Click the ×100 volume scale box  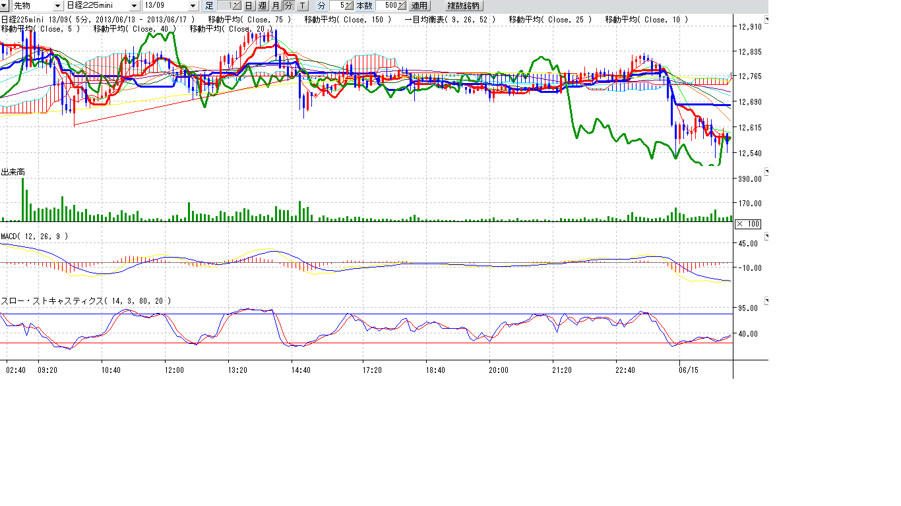click(x=747, y=224)
